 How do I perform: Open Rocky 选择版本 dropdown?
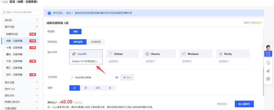point(233,61)
